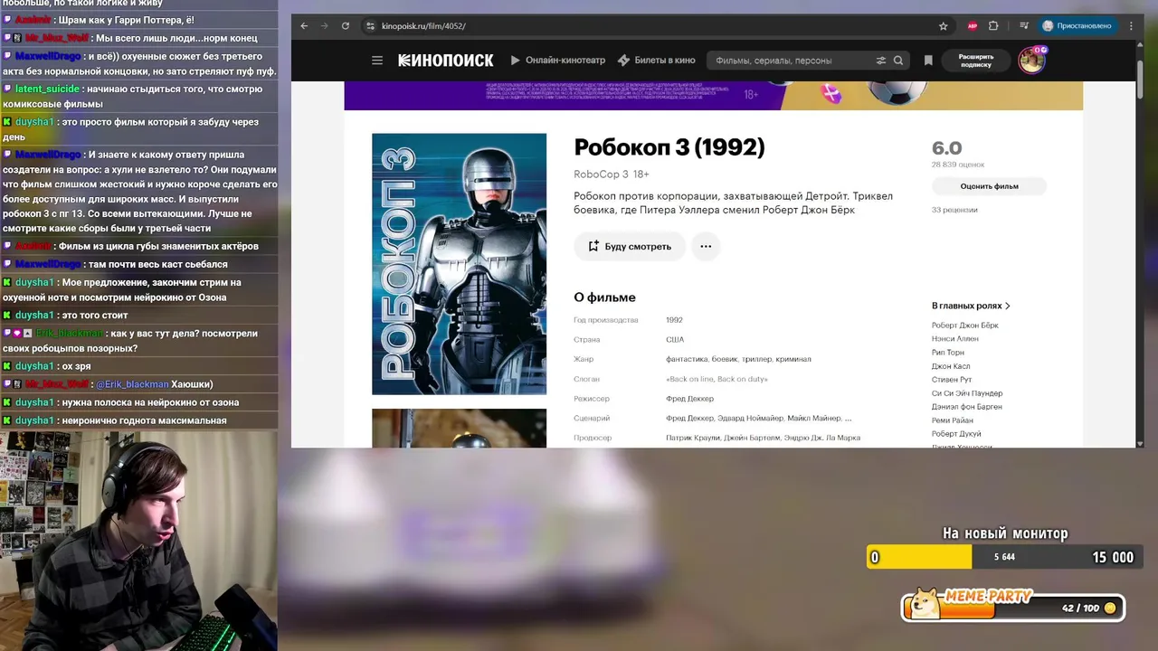Open the Приостановлено browser profile button
The height and width of the screenshot is (651, 1158).
coord(1077,26)
